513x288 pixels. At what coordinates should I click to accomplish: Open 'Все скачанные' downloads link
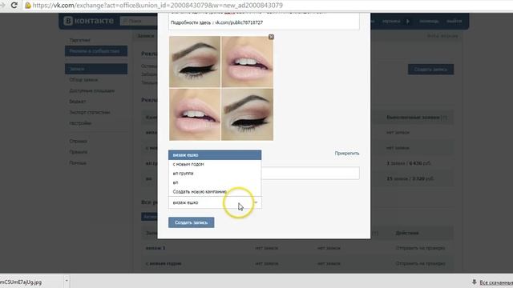(x=496, y=282)
